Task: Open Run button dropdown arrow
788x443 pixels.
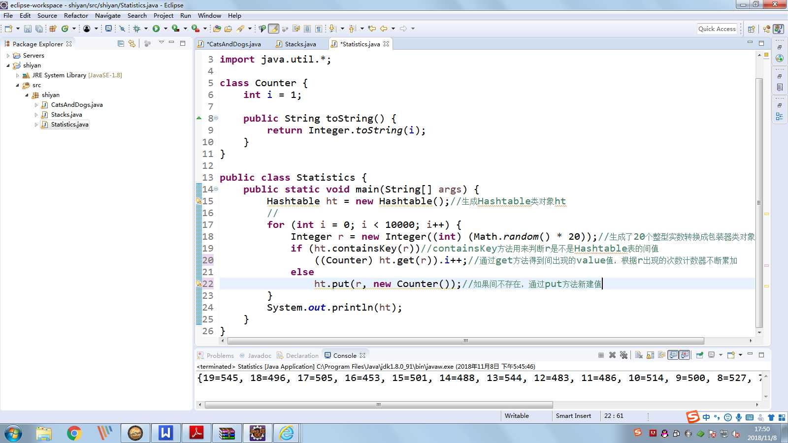Action: 165,29
